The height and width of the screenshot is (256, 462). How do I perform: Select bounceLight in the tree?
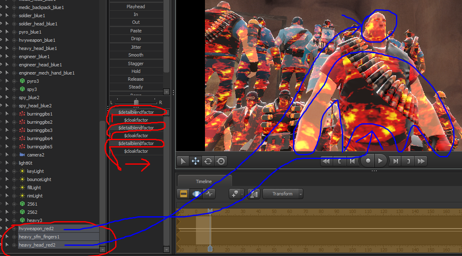coord(39,179)
